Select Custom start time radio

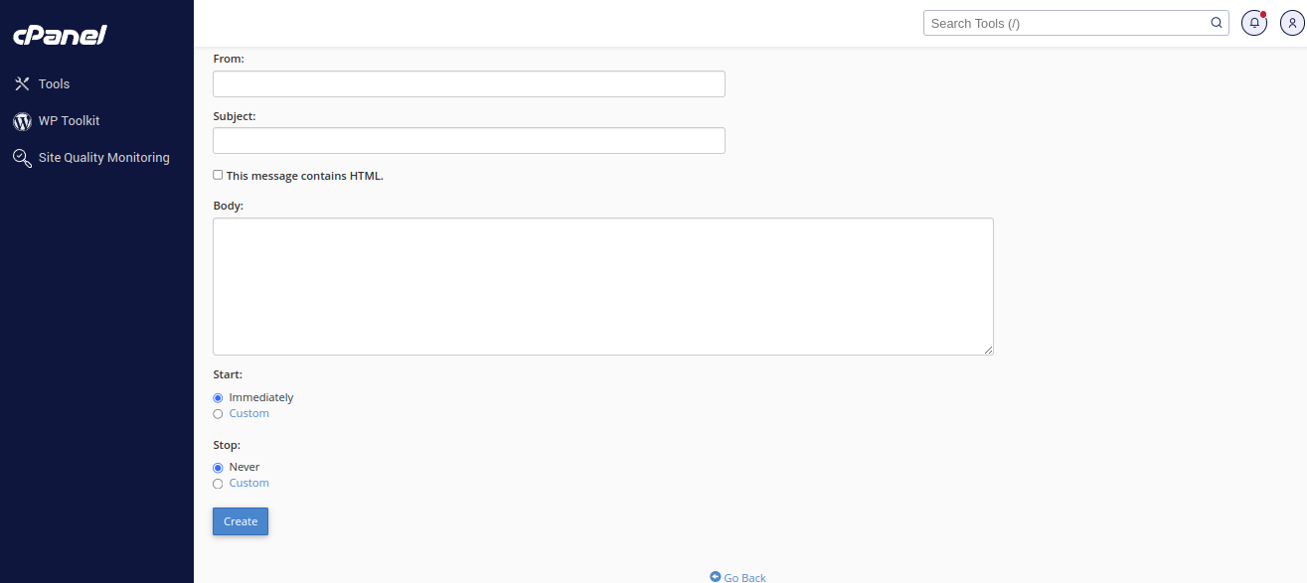(218, 414)
